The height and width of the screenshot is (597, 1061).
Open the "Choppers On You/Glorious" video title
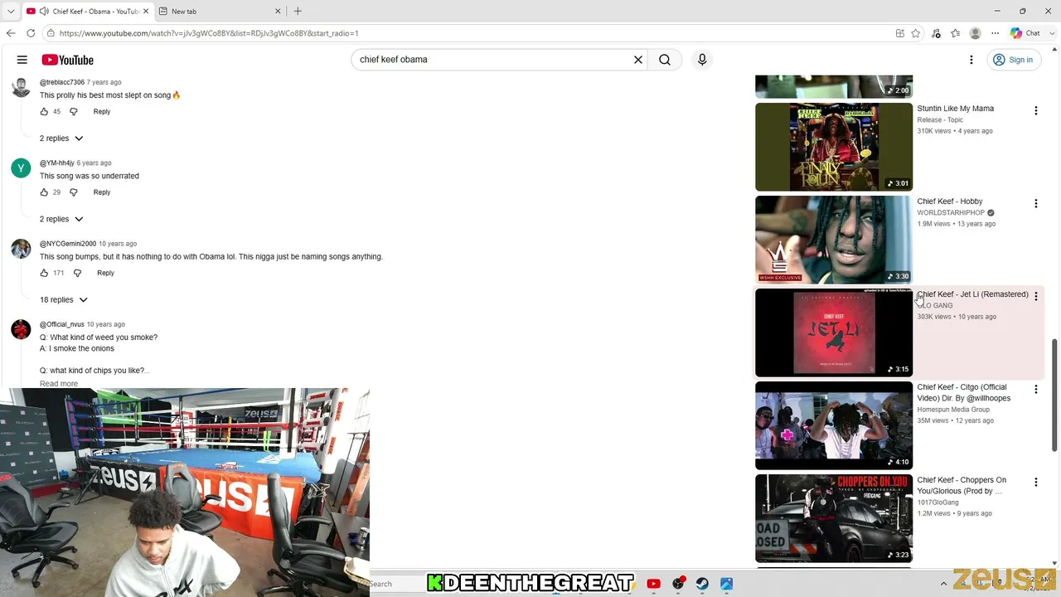click(x=962, y=485)
